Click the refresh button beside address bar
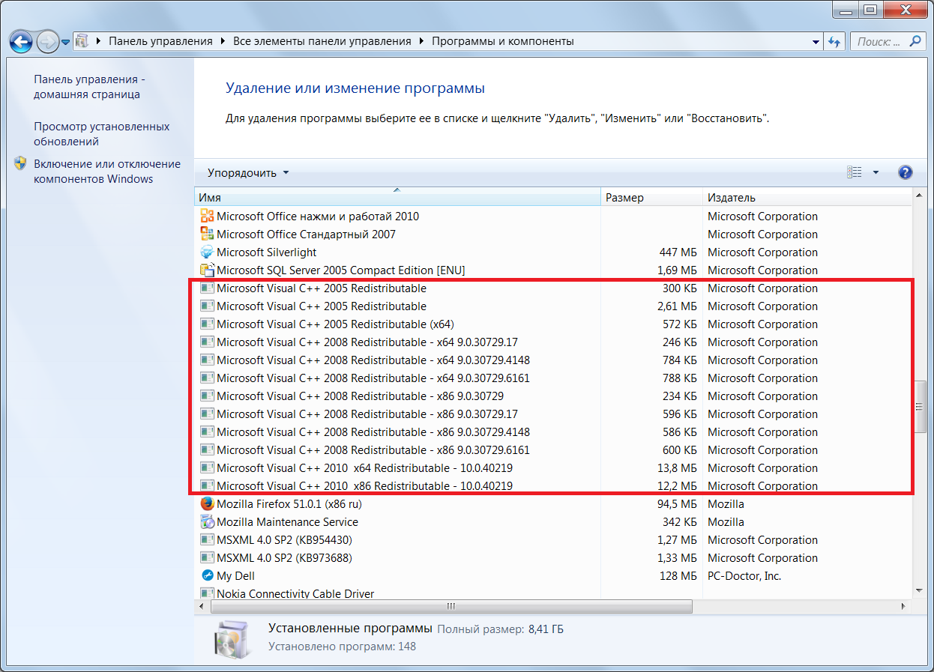The image size is (934, 672). pos(834,42)
